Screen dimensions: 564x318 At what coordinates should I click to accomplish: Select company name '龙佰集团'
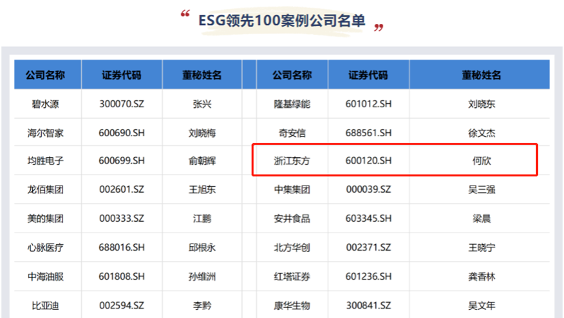45,189
